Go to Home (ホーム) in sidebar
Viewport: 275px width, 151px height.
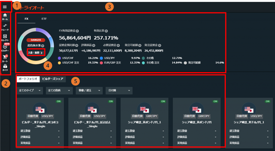pyautogui.click(x=5, y=17)
